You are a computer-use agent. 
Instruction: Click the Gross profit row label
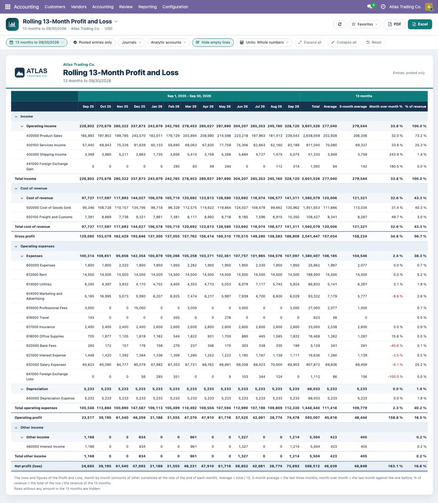(25, 236)
